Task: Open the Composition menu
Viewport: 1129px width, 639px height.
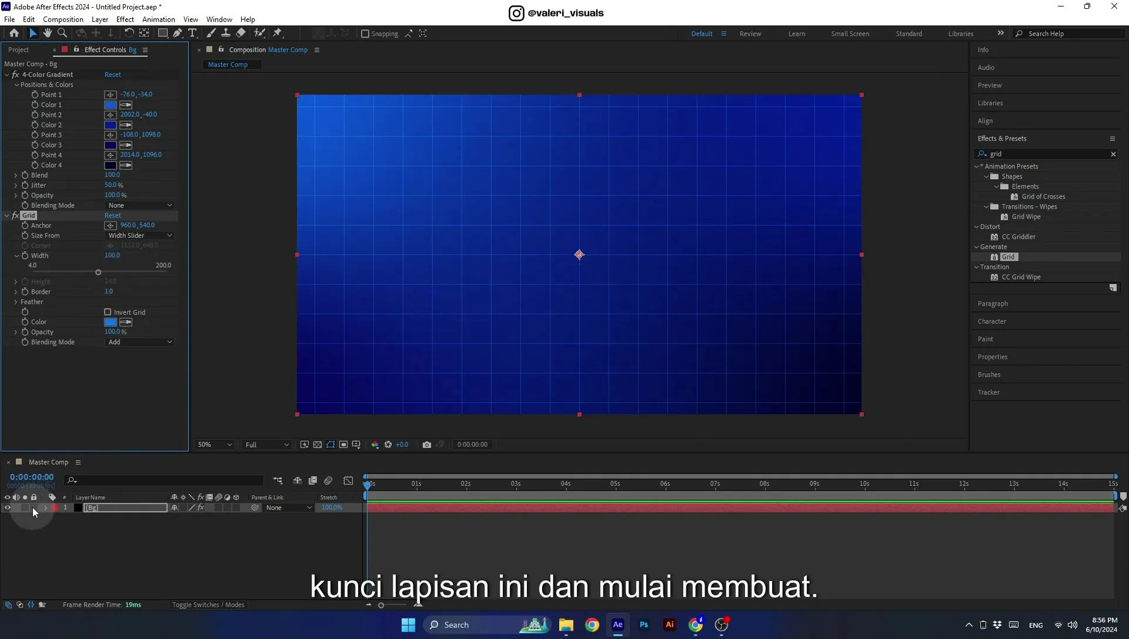Action: coord(63,19)
